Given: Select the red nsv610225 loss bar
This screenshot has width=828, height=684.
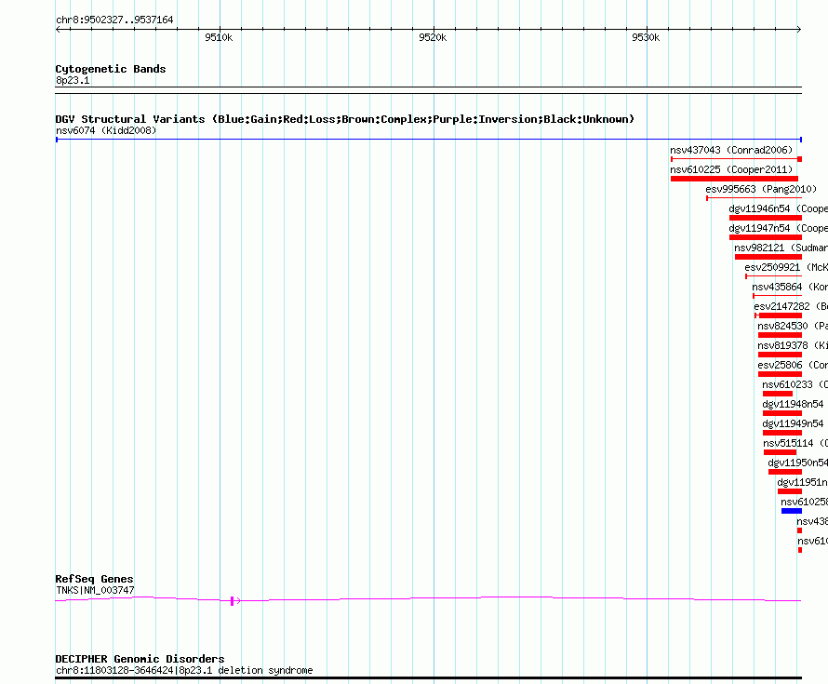Looking at the screenshot, I should [x=735, y=179].
